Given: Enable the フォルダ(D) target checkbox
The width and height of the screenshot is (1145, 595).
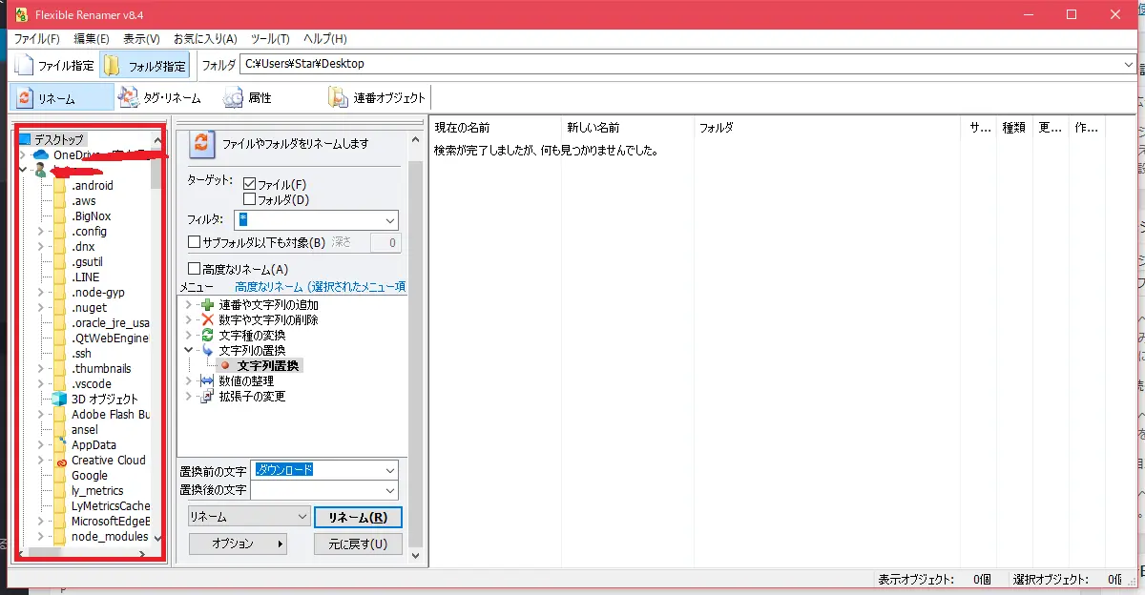Looking at the screenshot, I should 250,199.
